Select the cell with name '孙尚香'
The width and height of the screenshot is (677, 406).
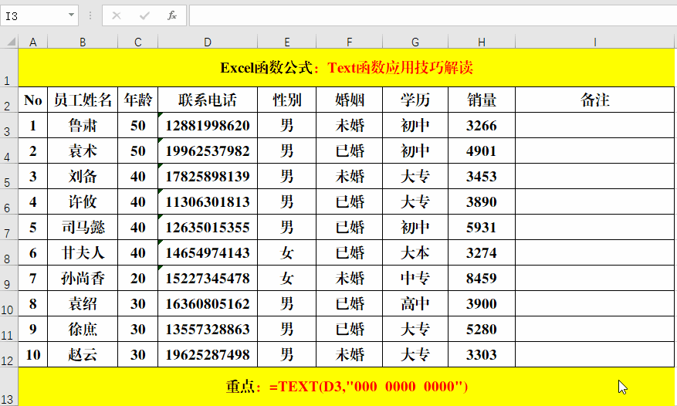[x=83, y=278]
